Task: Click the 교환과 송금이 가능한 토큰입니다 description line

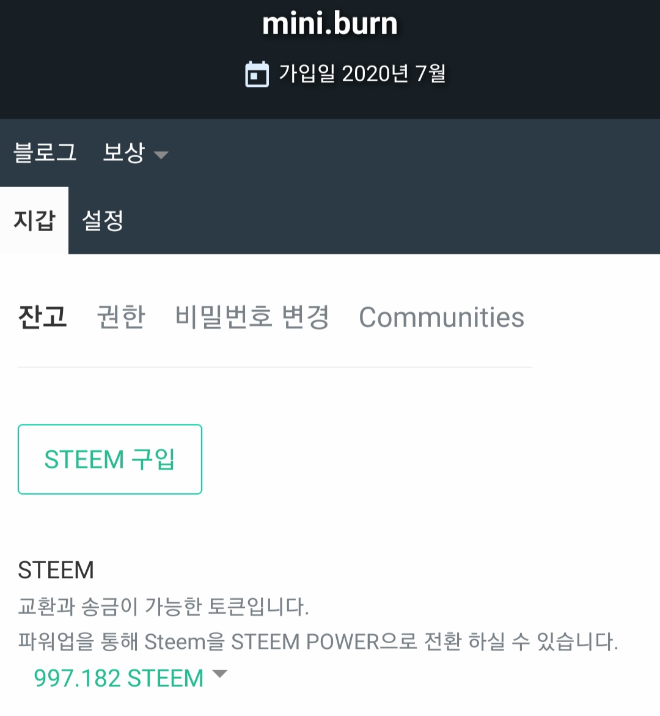Action: point(163,607)
